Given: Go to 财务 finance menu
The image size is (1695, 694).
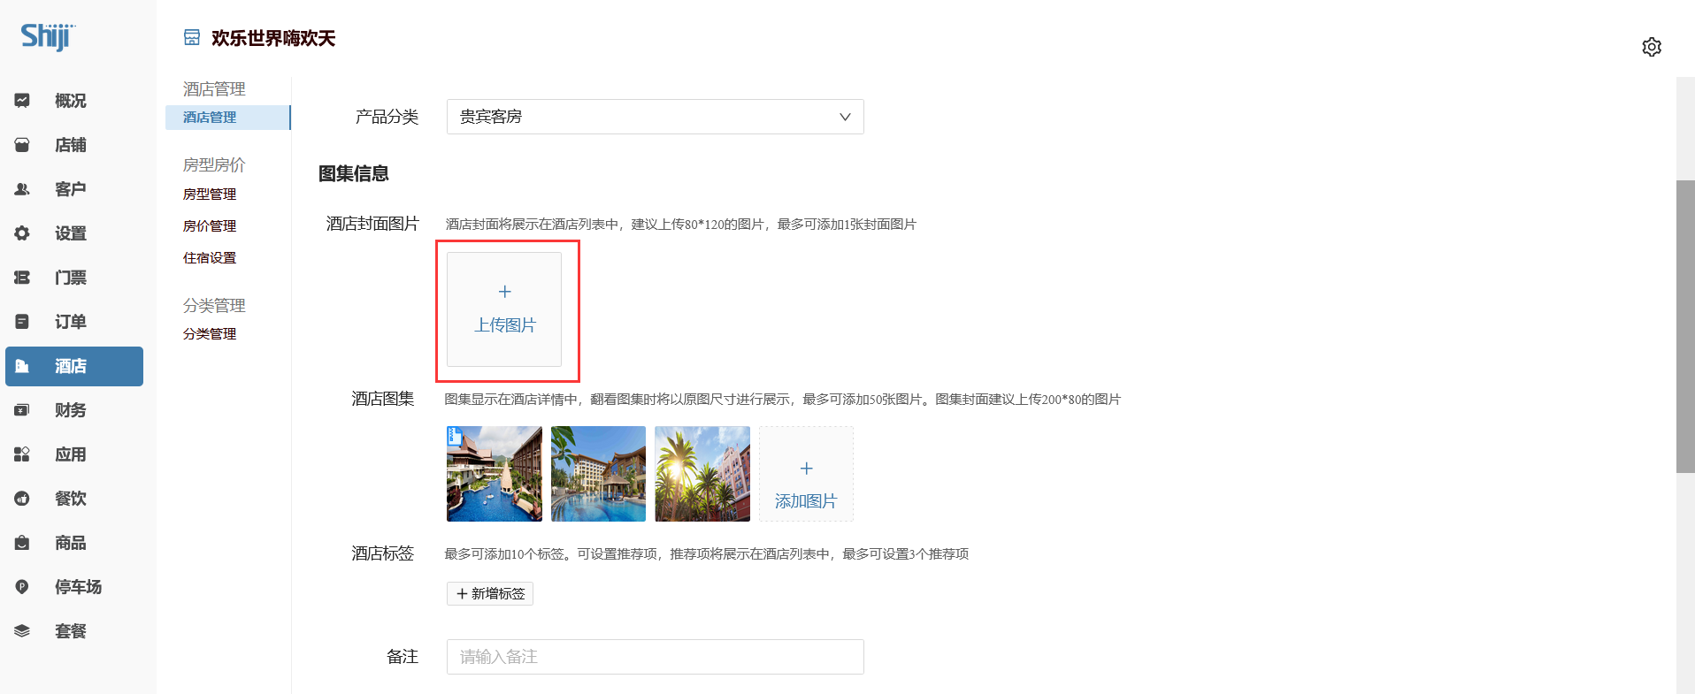Looking at the screenshot, I should [x=70, y=410].
